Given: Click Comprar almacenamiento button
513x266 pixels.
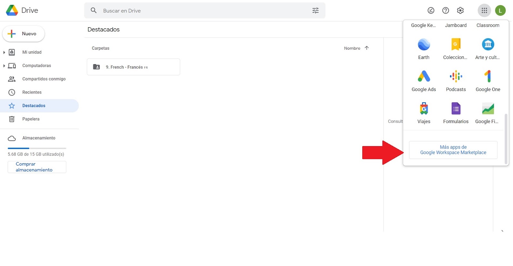Looking at the screenshot, I should [x=37, y=167].
